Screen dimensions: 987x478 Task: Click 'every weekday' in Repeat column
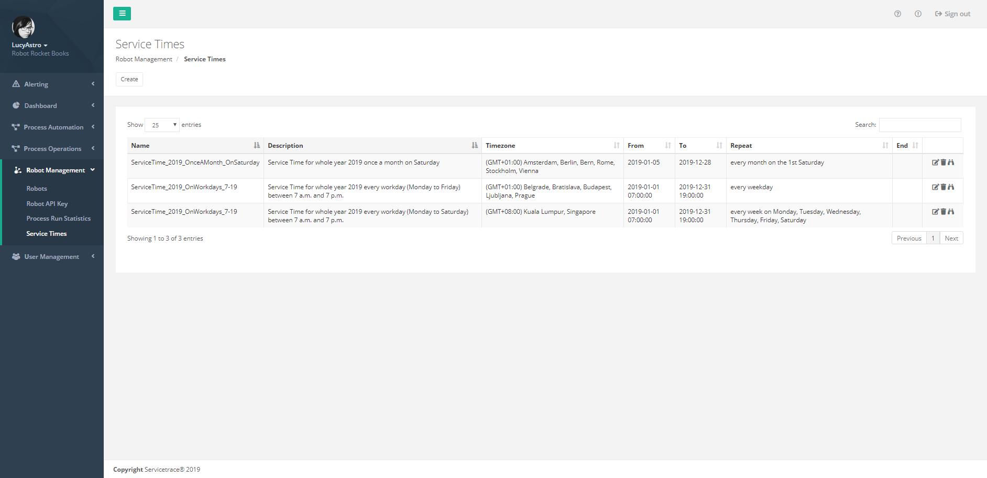click(751, 187)
